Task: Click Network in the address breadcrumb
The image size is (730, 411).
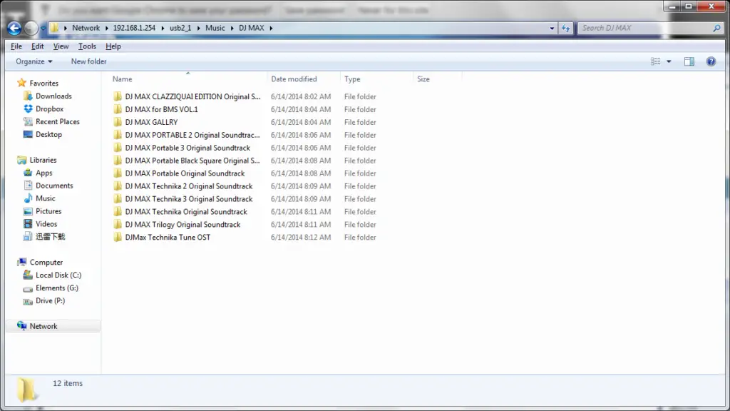Action: 86,28
